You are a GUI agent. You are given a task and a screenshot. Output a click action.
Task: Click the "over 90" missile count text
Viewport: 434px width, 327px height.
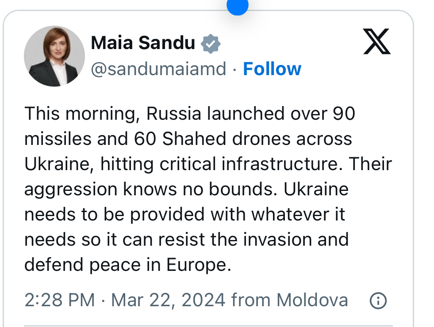click(323, 114)
